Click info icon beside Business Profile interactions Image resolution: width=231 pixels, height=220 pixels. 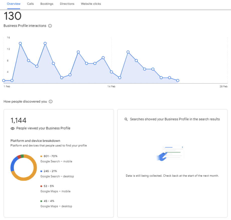pyautogui.click(x=50, y=26)
